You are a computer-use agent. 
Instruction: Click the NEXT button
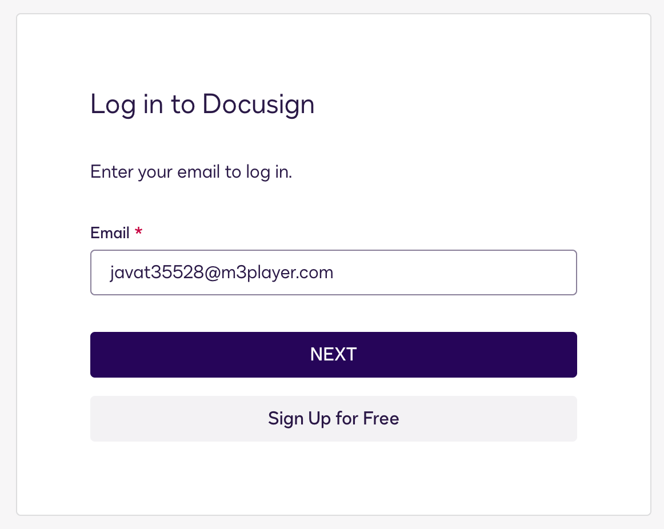click(x=333, y=355)
